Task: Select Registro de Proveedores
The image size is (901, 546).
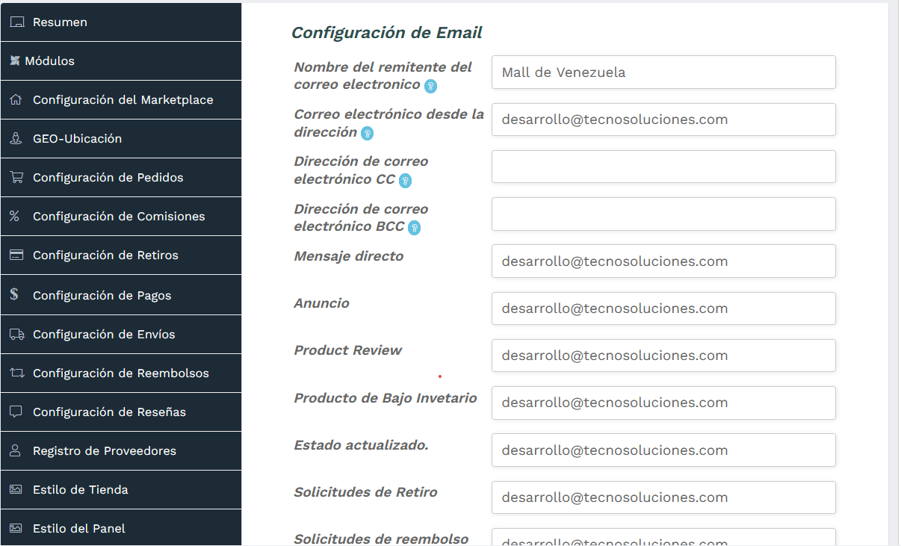Action: 122,450
